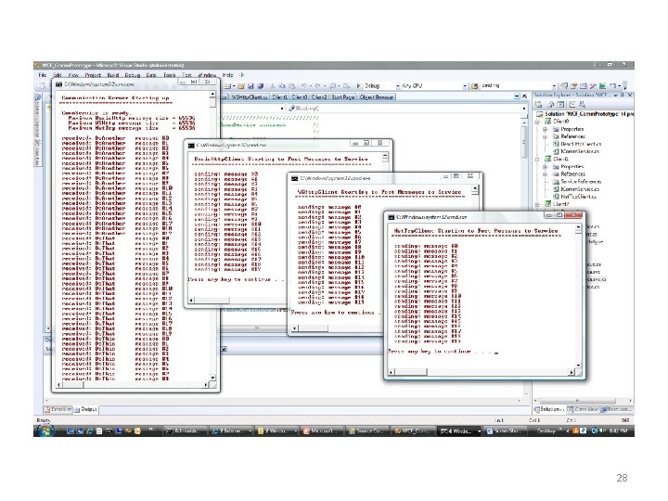
Task: Click the Save All icon in toolbar
Action: (x=261, y=85)
